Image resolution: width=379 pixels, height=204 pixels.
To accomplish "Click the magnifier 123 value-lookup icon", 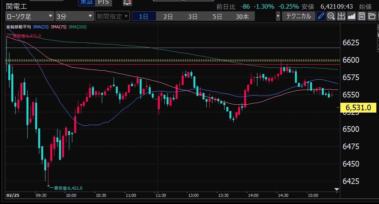I will point(331,16).
